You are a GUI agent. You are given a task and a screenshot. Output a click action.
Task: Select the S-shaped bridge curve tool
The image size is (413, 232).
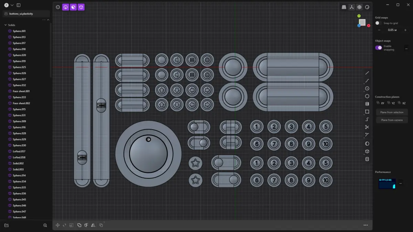(x=367, y=119)
